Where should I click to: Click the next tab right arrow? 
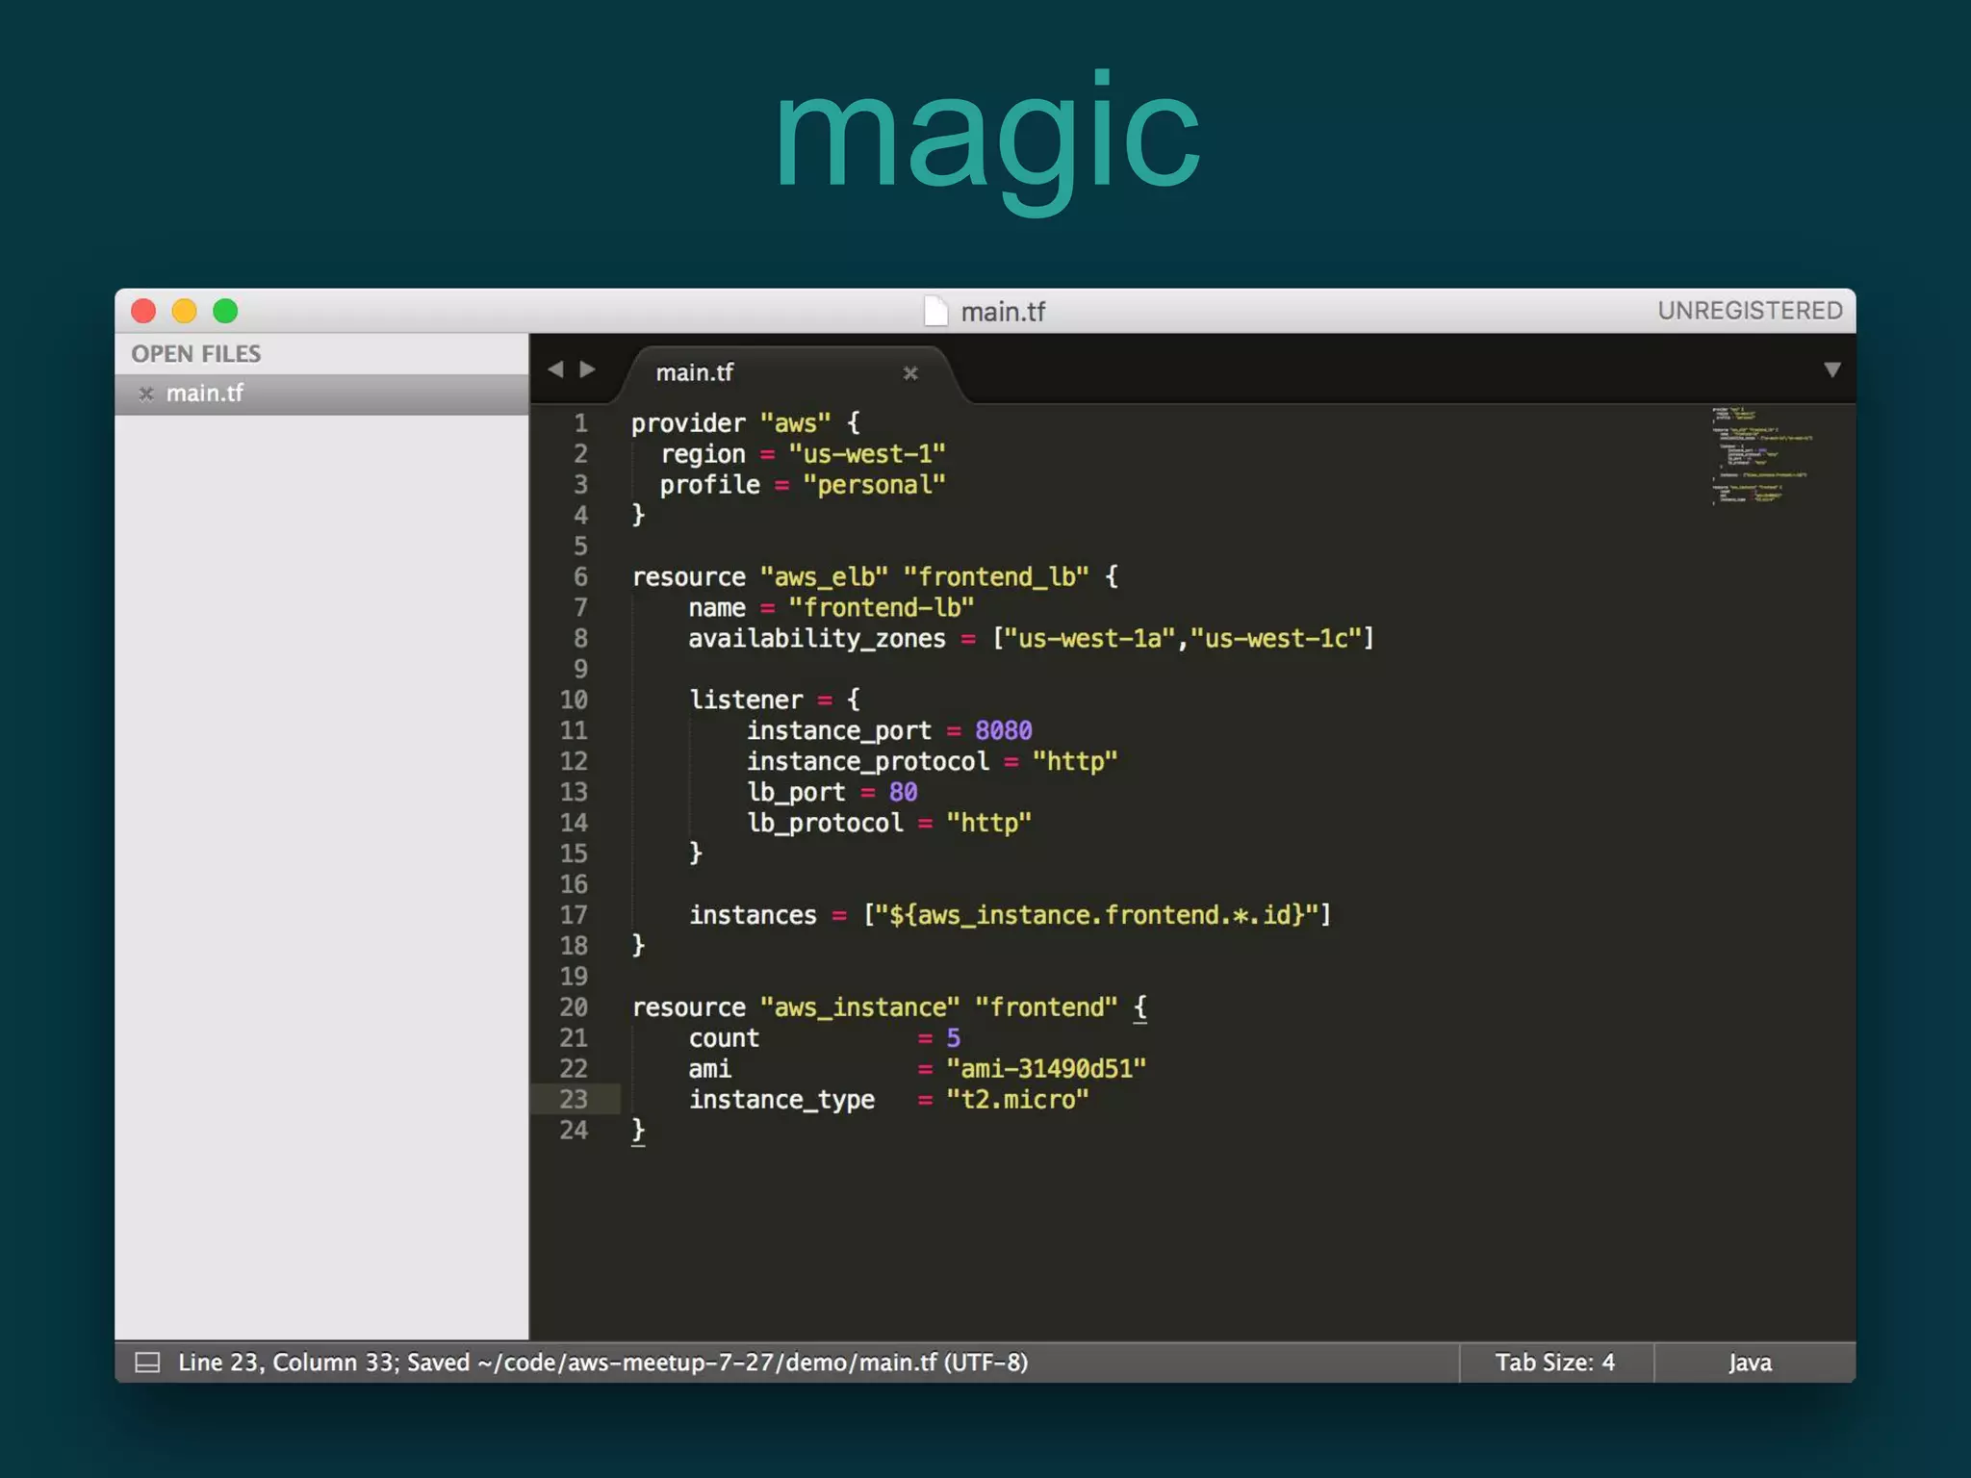[x=587, y=370]
